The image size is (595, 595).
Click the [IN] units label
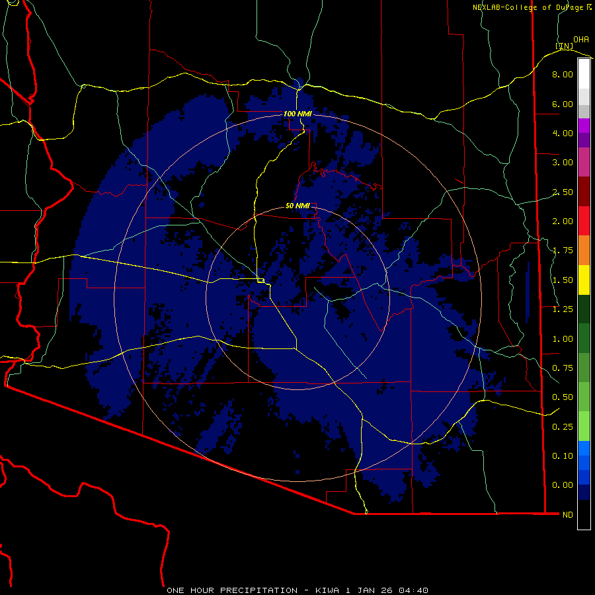coord(565,46)
